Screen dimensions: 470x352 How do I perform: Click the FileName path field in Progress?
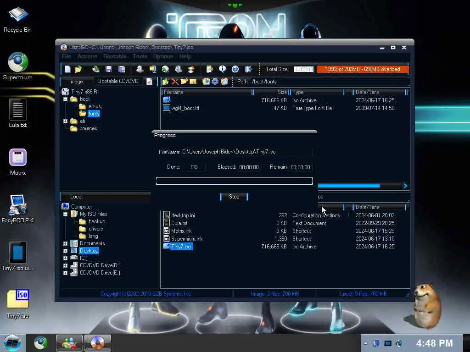247,152
